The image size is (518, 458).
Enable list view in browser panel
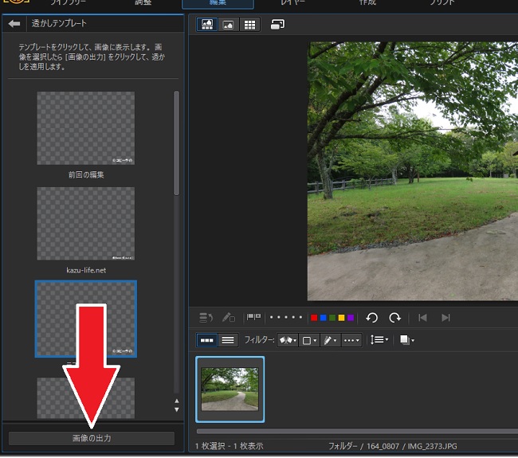click(x=228, y=340)
